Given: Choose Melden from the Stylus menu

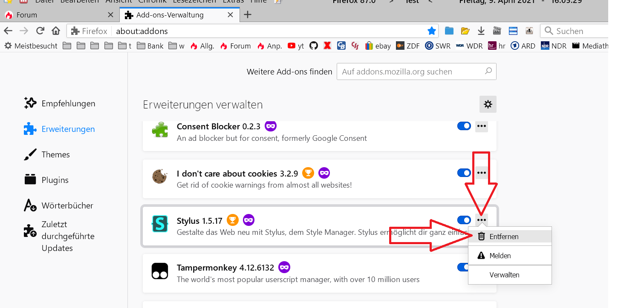Looking at the screenshot, I should [510, 256].
